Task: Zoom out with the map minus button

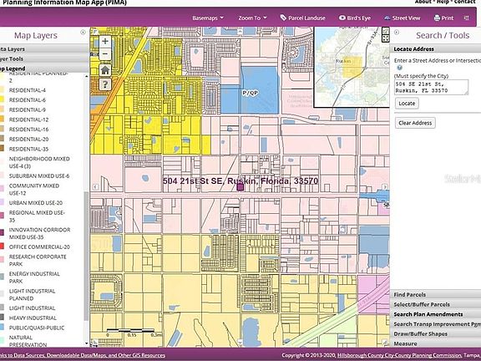Action: (105, 54)
